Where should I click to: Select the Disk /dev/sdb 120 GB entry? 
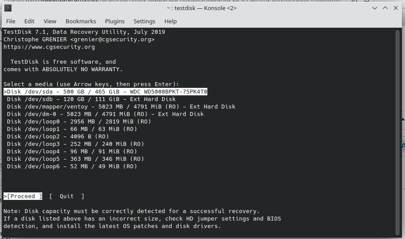coord(91,99)
